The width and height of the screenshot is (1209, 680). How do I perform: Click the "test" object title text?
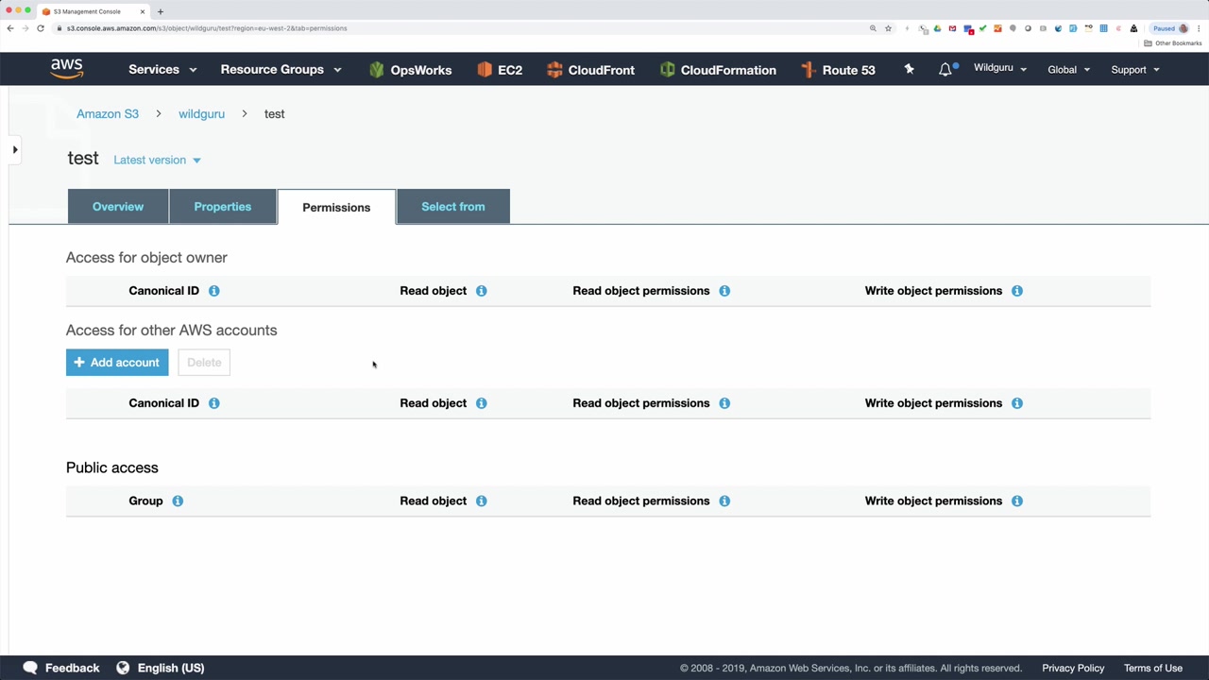pos(83,158)
